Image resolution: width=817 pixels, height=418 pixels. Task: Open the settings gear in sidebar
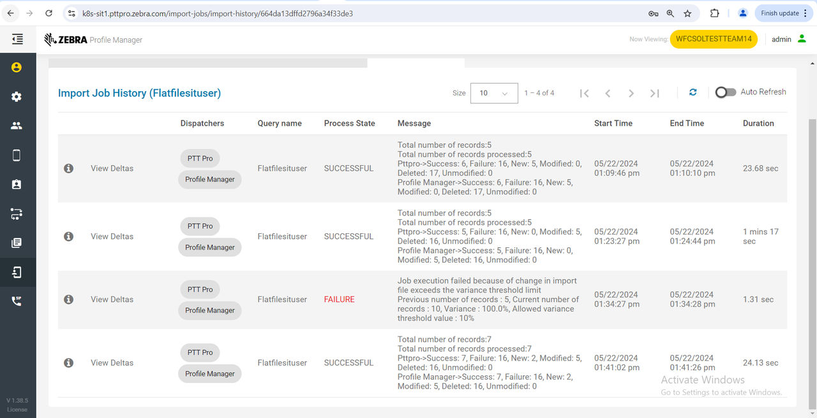(x=17, y=97)
